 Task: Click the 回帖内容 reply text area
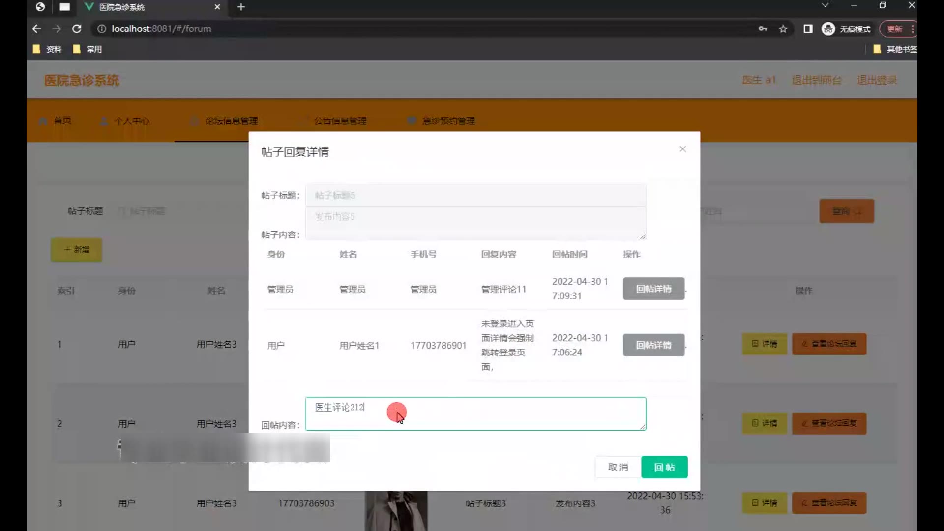[x=475, y=414]
